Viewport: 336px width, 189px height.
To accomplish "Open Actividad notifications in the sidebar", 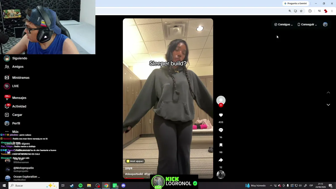I will 15,106.
